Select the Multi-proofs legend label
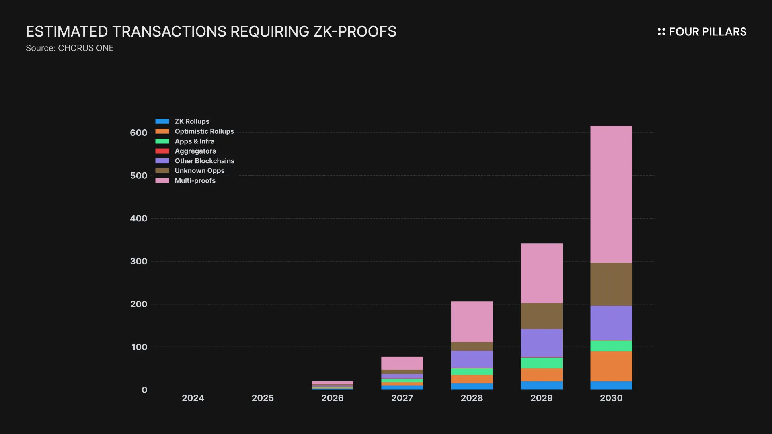The height and width of the screenshot is (434, 772). tap(195, 181)
